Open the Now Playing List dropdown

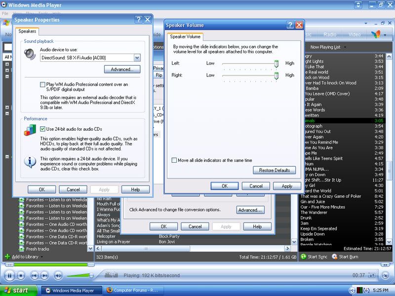[x=345, y=47]
